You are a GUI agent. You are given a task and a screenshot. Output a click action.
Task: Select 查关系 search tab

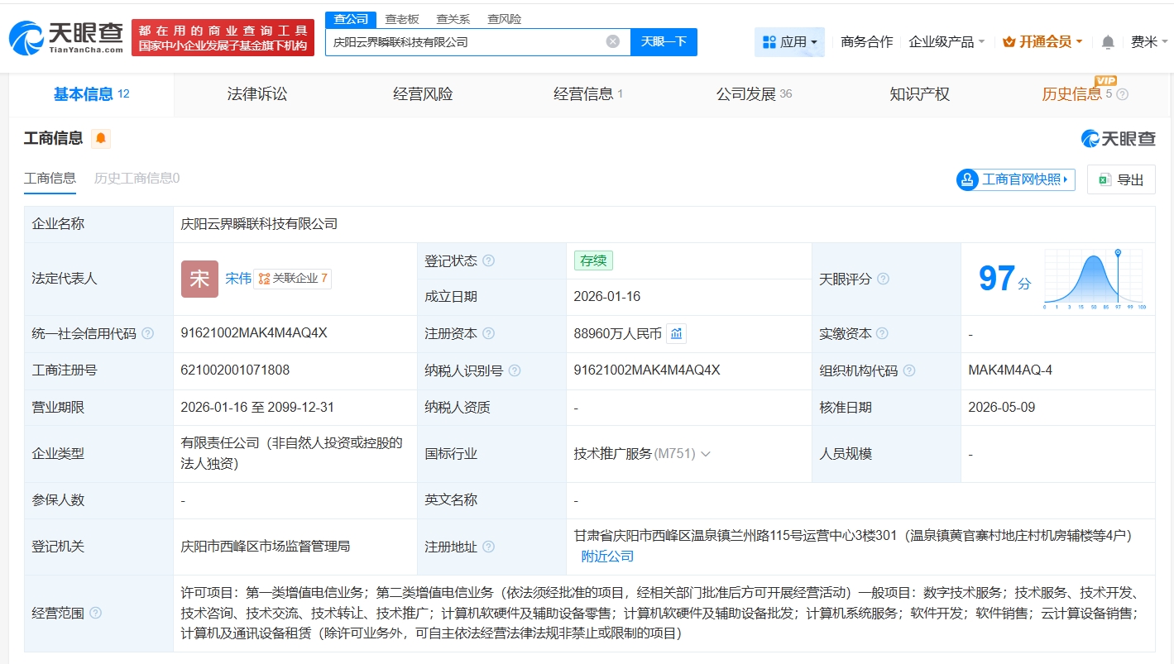[453, 19]
